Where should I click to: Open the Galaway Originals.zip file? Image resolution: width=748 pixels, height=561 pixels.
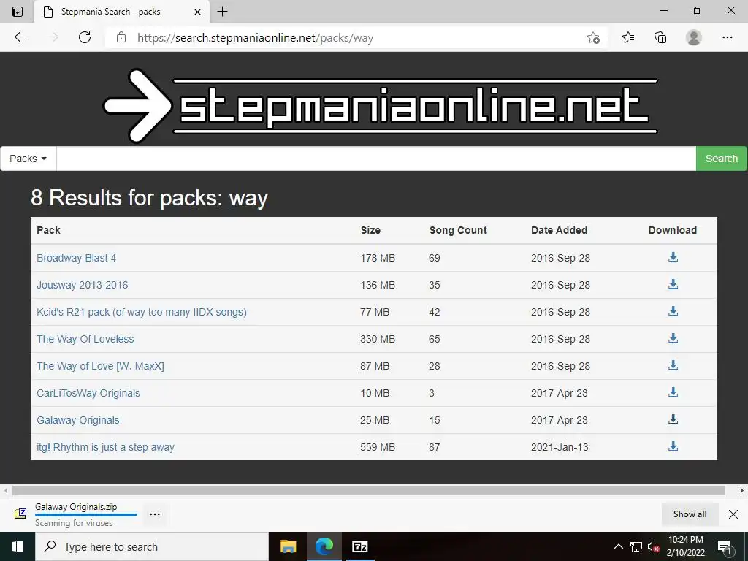[x=76, y=507]
